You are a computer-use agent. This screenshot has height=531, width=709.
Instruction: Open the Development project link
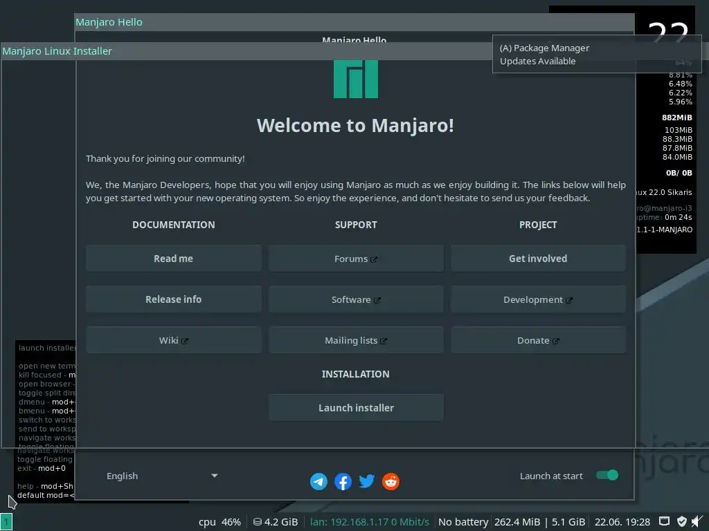tap(538, 299)
